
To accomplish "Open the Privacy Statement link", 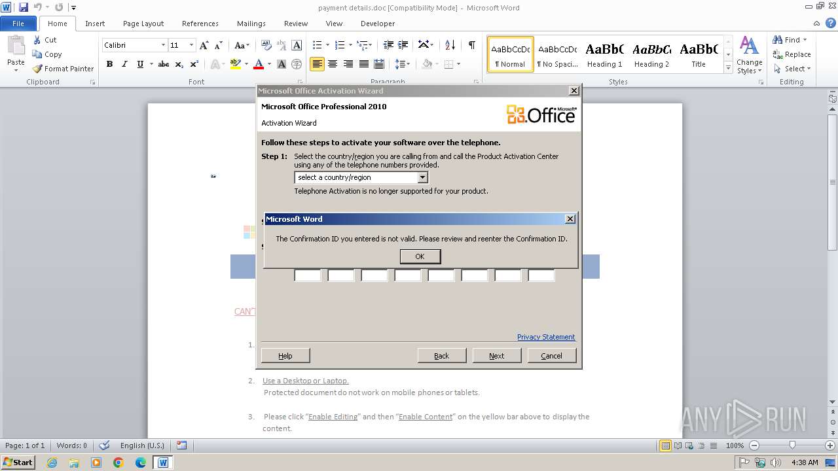I will [x=546, y=337].
